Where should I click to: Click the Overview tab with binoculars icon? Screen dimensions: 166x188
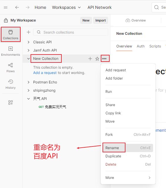[136, 20]
